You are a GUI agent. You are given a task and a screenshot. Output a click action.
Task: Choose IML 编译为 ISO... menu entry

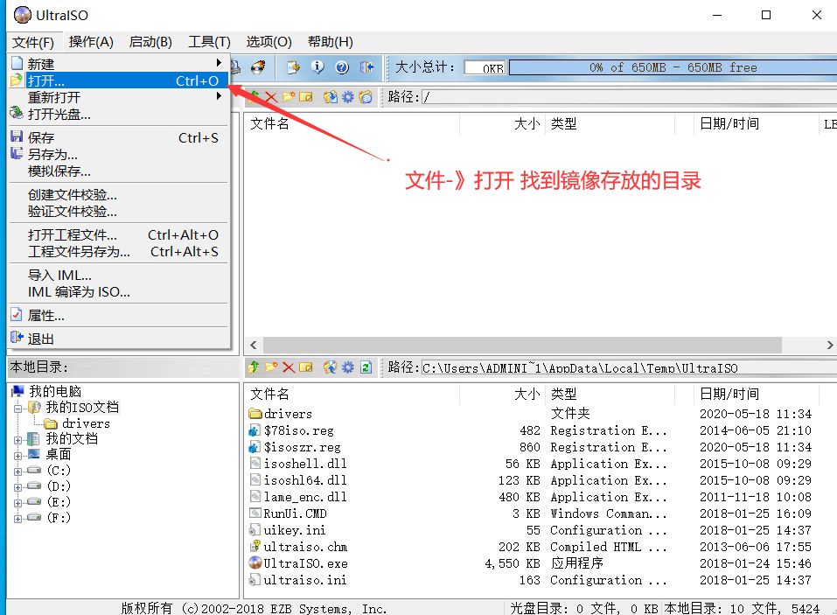pos(118,291)
